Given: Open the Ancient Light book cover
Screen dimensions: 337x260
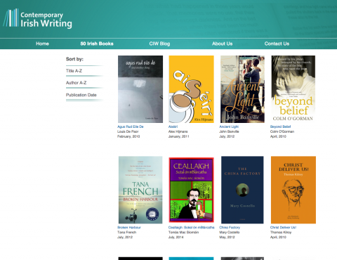Looking at the screenshot, I should [242, 89].
